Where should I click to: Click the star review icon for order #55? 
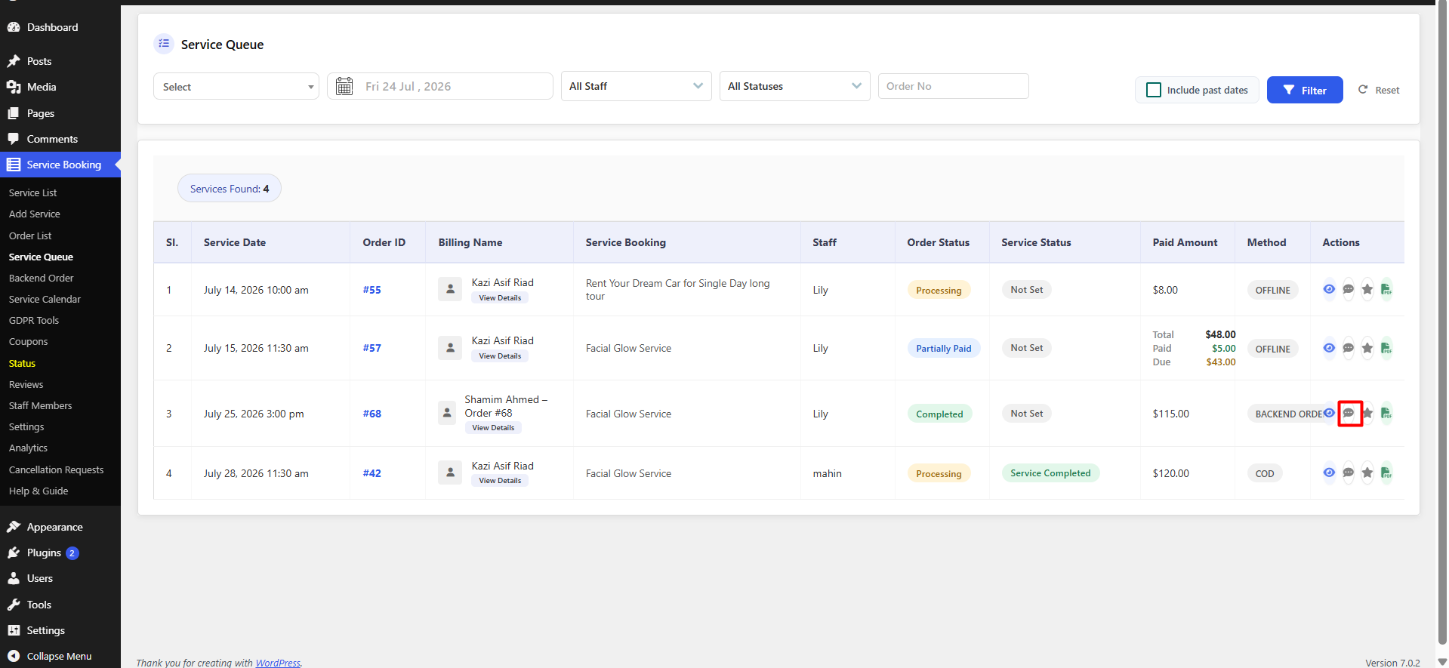click(1367, 289)
